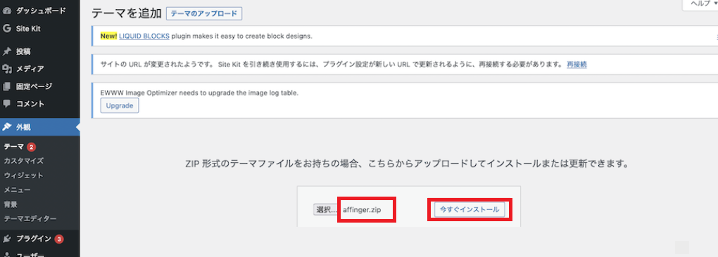Click the Site Kit G icon
The height and width of the screenshot is (257, 718).
click(x=7, y=28)
